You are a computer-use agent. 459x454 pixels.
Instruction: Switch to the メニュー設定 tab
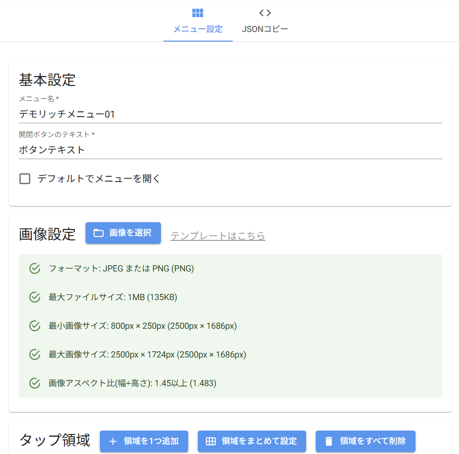(x=198, y=22)
